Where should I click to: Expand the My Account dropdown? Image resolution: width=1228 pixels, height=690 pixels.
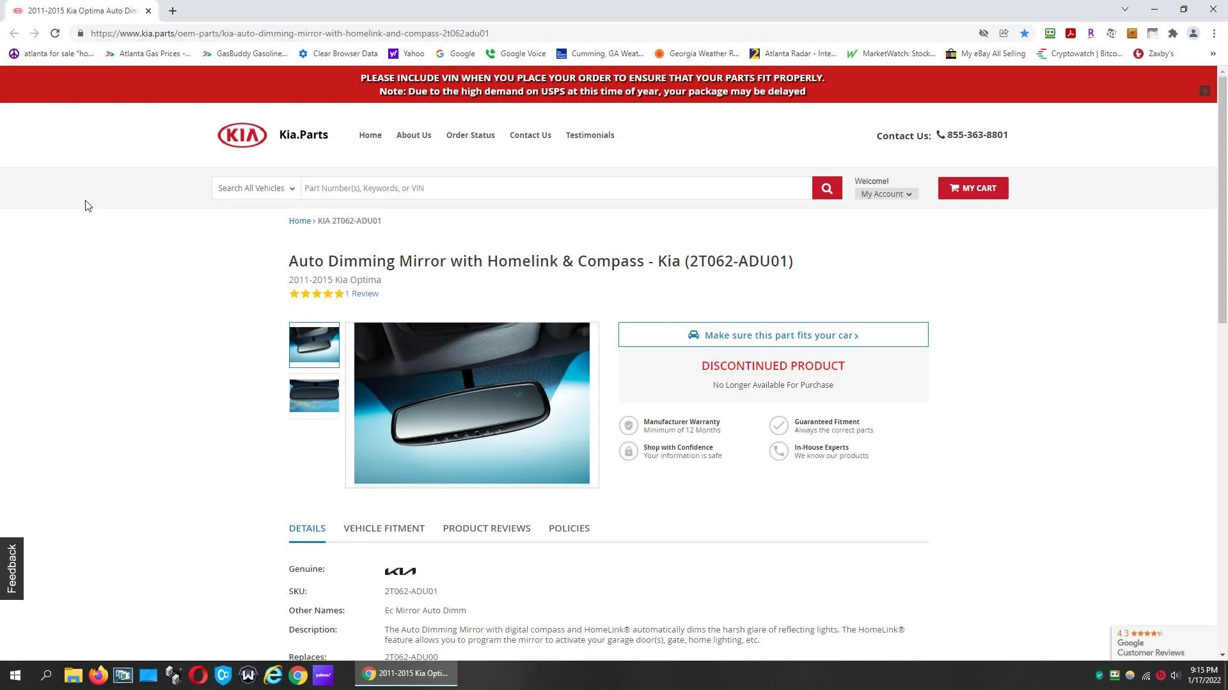point(886,194)
